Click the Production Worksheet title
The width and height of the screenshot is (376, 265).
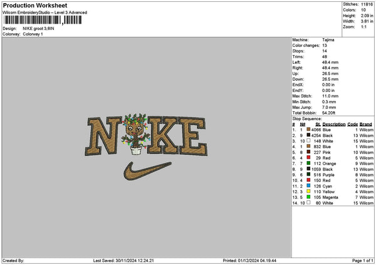coord(35,5)
